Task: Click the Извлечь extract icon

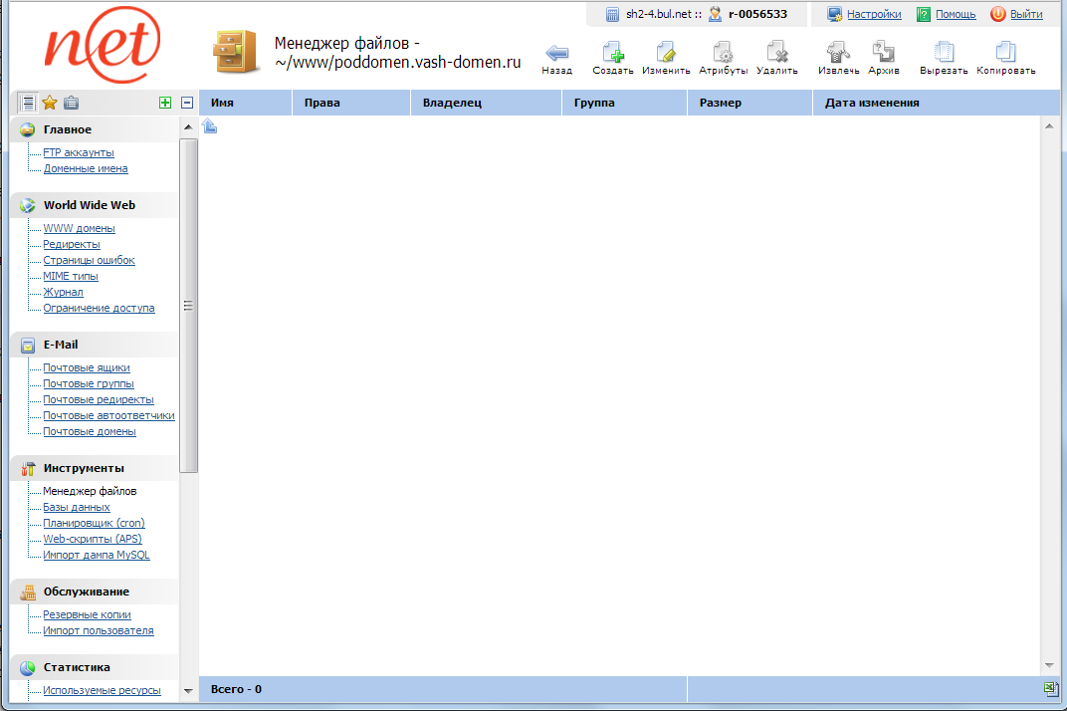Action: pyautogui.click(x=838, y=53)
